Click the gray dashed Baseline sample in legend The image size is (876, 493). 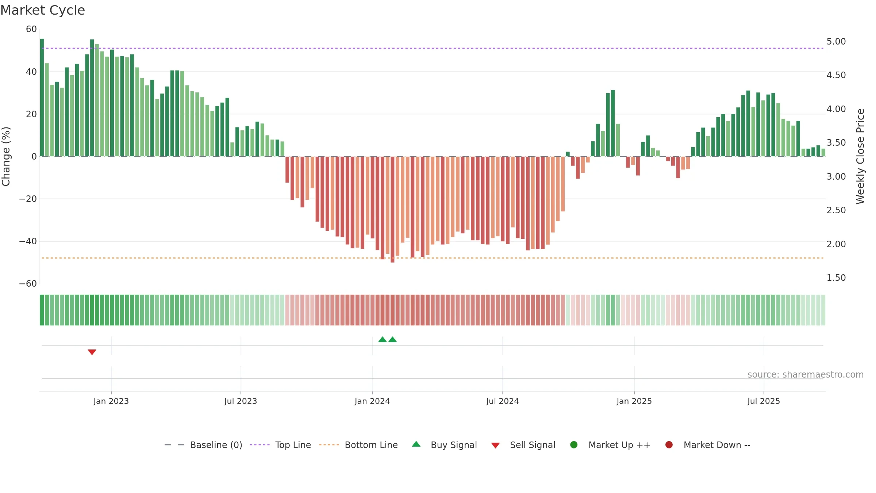[174, 445]
